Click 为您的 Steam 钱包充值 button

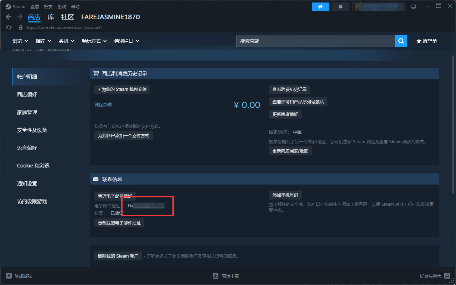coord(122,89)
